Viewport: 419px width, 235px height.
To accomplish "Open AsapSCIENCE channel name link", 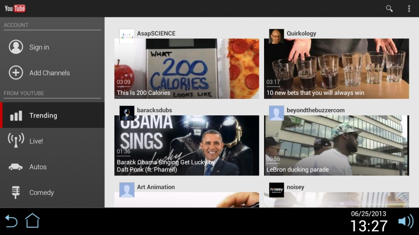I will (x=156, y=34).
